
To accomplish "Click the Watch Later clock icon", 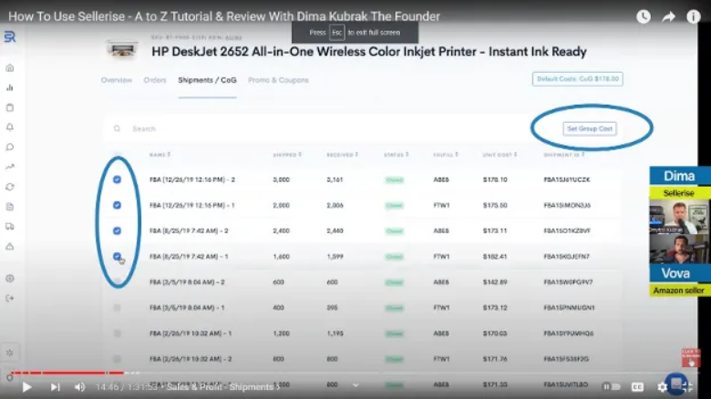I will coord(644,16).
